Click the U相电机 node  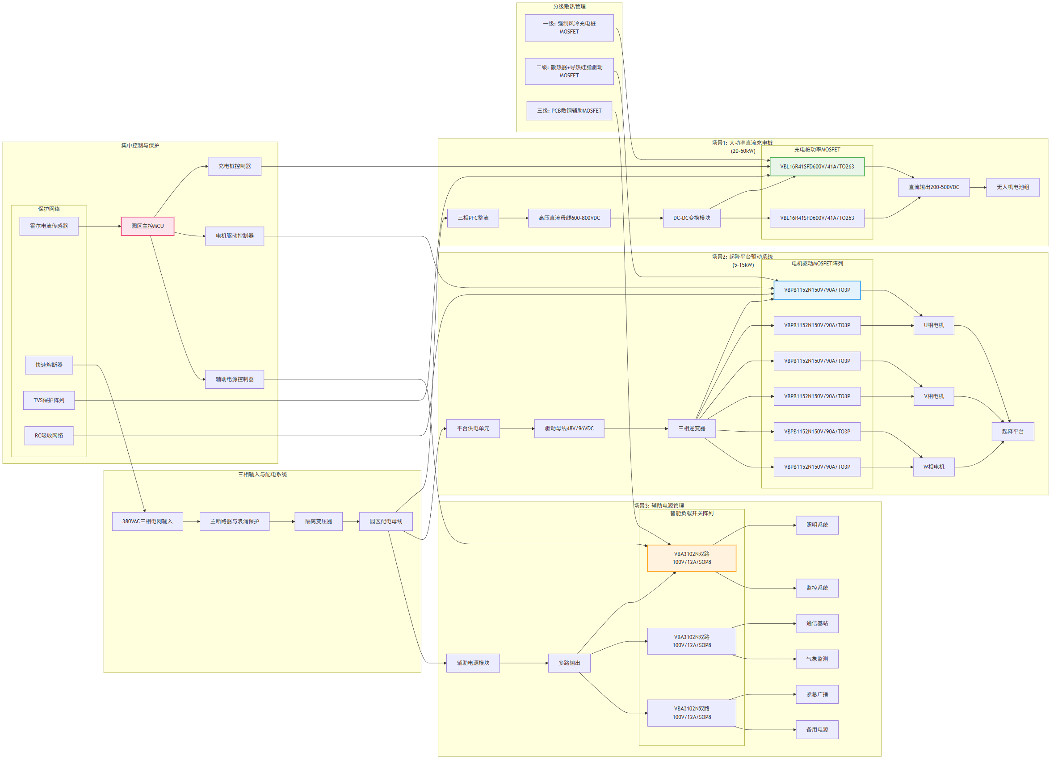934,326
